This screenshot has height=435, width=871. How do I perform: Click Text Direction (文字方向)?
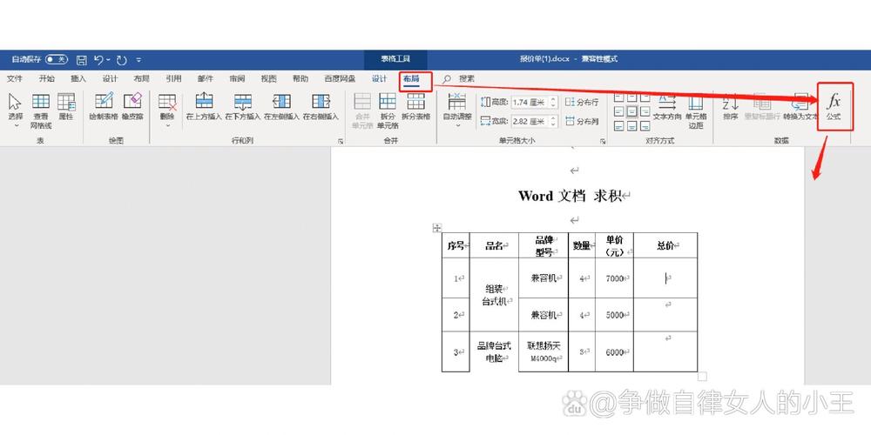point(667,106)
